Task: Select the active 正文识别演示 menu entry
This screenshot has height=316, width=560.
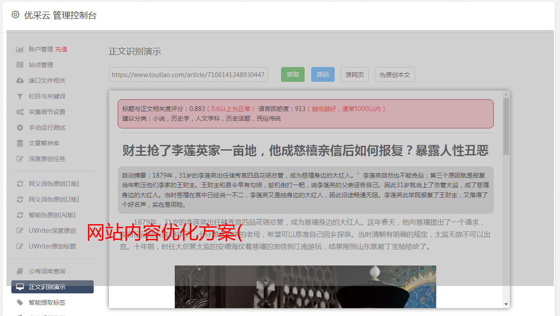Action: [52, 287]
